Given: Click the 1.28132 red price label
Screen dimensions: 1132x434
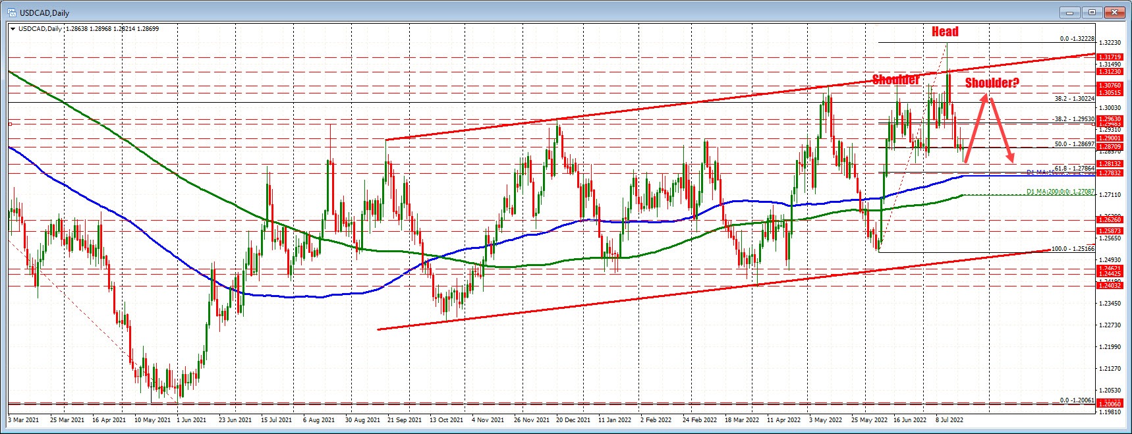Looking at the screenshot, I should [1109, 164].
